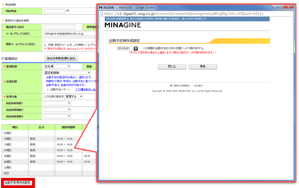Click the 単価情報 section heading
Image resolution: width=299 pixels, height=188 pixels.
pos(11,5)
